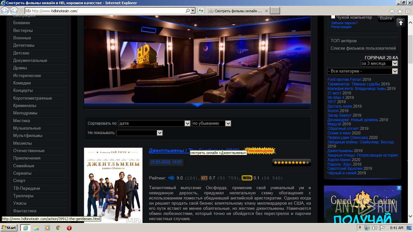This screenshot has height=232, width=413.
Task: Click the blue slider arrow below banner
Action: point(197,105)
